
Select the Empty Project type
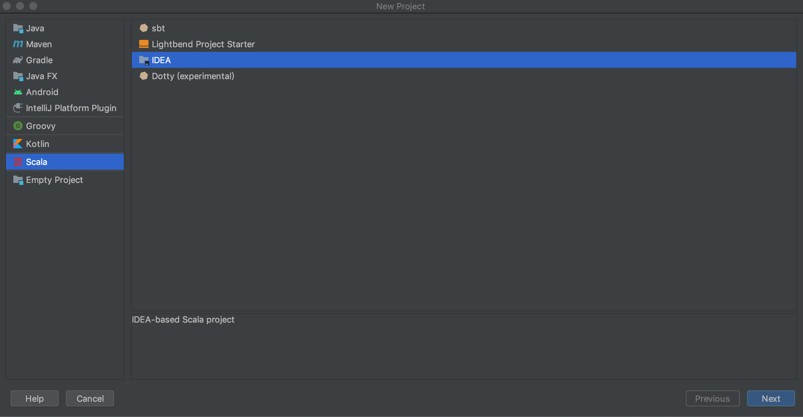click(54, 180)
